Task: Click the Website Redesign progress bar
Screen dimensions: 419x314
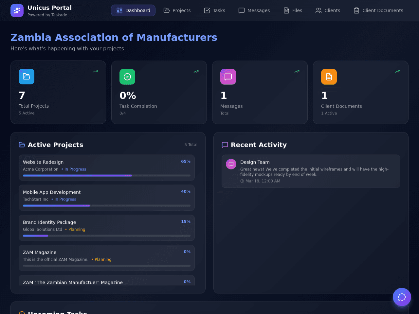Action: (107, 176)
